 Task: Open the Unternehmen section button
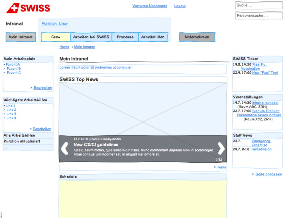(x=197, y=37)
